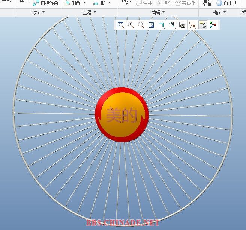Click the 自由式 (Freestyle) tool
The width and height of the screenshot is (246, 230).
[x=227, y=3]
